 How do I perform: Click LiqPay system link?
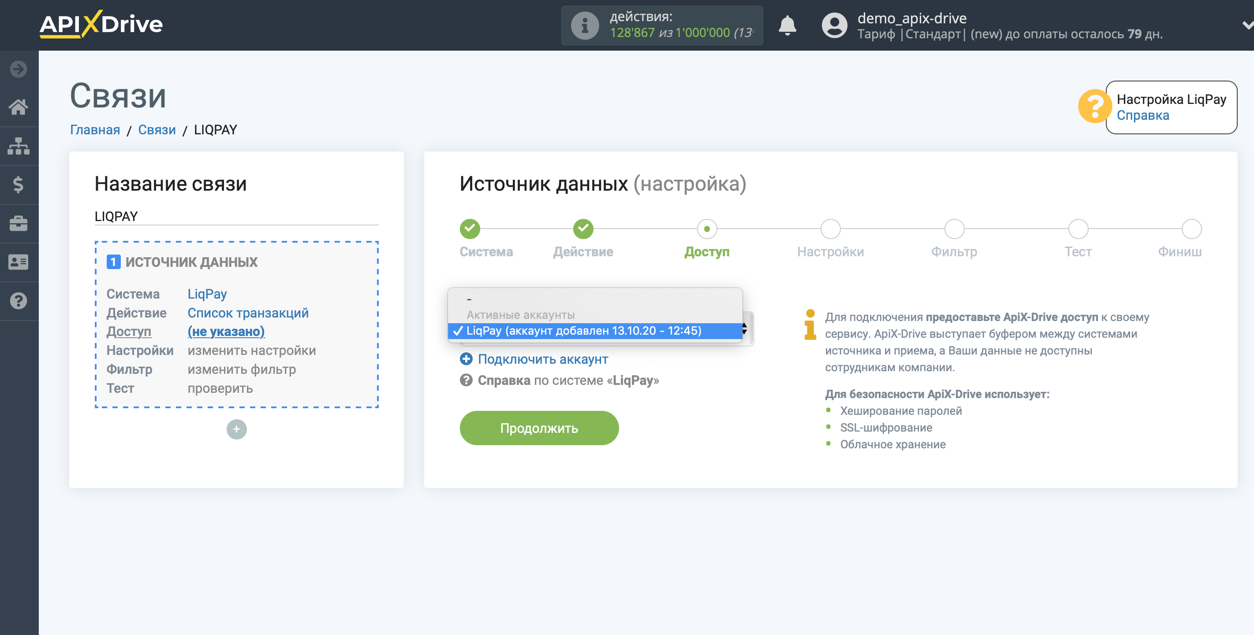coord(207,294)
